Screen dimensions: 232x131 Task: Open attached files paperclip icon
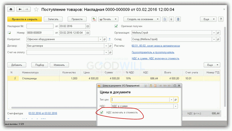(x=171, y=19)
